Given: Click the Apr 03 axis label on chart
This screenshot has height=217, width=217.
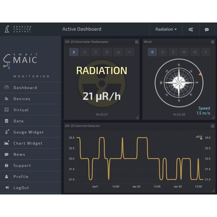Looking at the screenshot, I should tap(178, 186).
